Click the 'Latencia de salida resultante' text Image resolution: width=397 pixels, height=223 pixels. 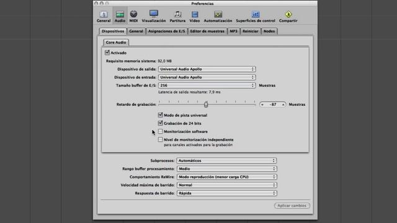189,92
